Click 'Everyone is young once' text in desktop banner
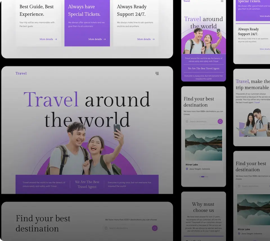Viewport: 270px width, 241px height. coord(129,184)
